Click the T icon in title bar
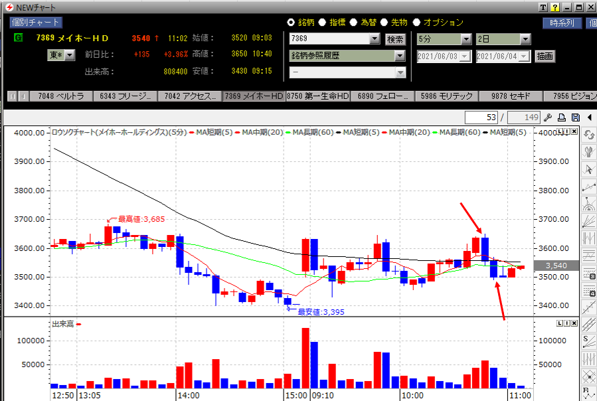Screen dimensions: 597x401 pos(543,7)
